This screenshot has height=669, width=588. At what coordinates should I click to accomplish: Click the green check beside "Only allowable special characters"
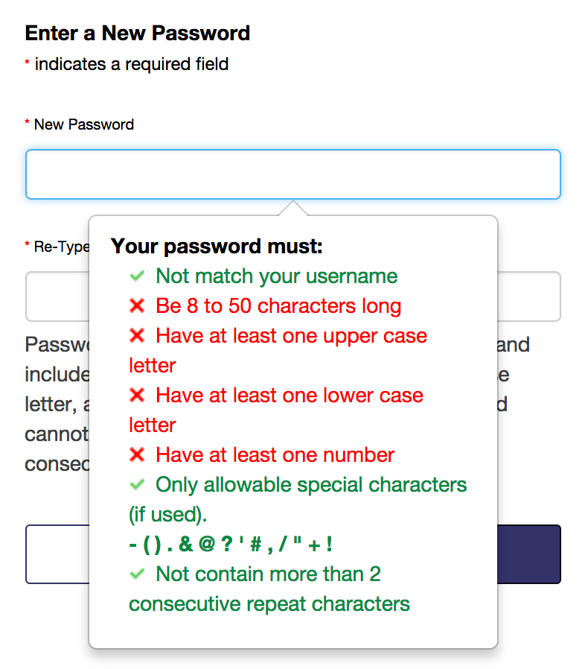click(136, 485)
